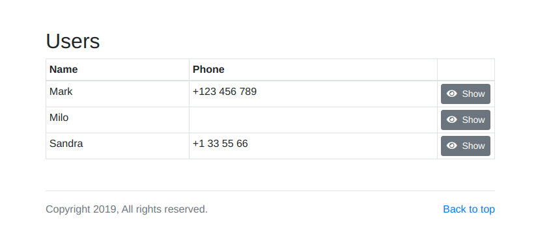Image resolution: width=551 pixels, height=249 pixels.
Task: Click the eye icon in Mark's row
Action: point(451,94)
